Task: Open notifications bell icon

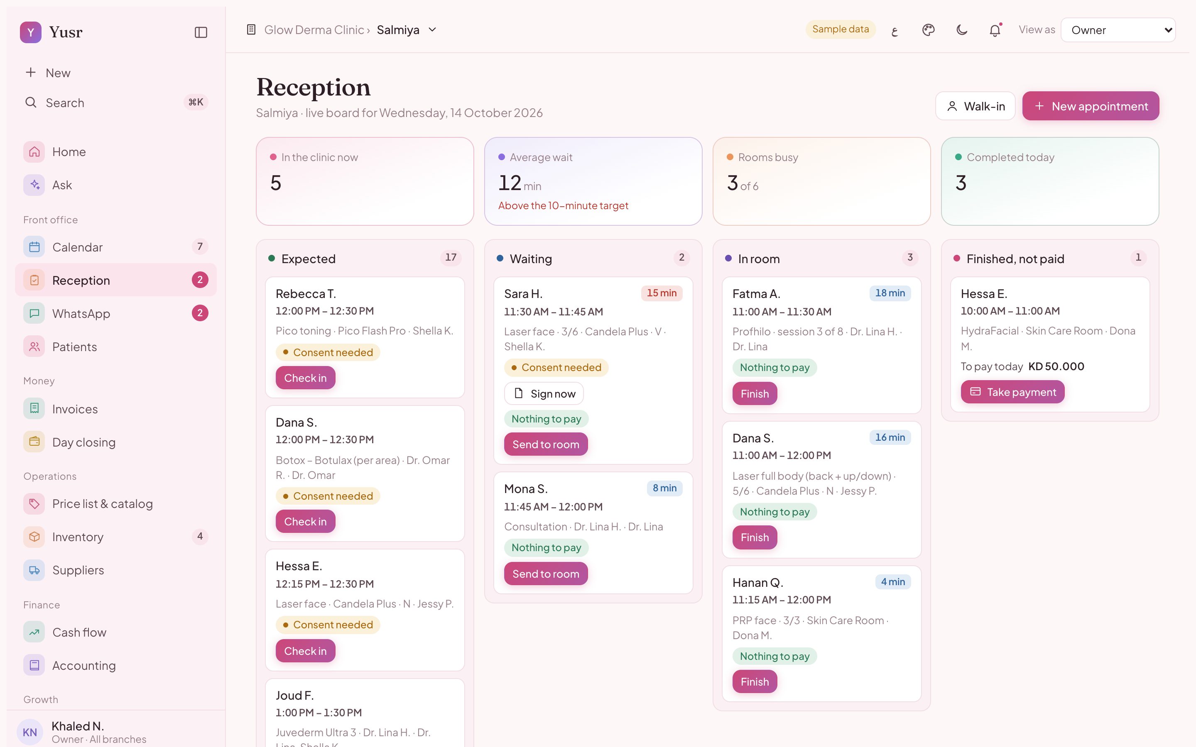Action: [995, 30]
